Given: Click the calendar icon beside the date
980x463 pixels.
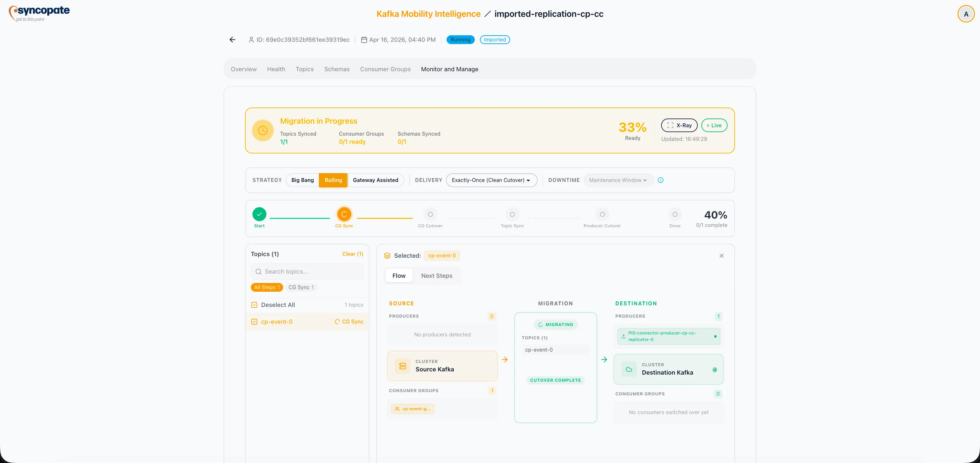Looking at the screenshot, I should tap(363, 40).
